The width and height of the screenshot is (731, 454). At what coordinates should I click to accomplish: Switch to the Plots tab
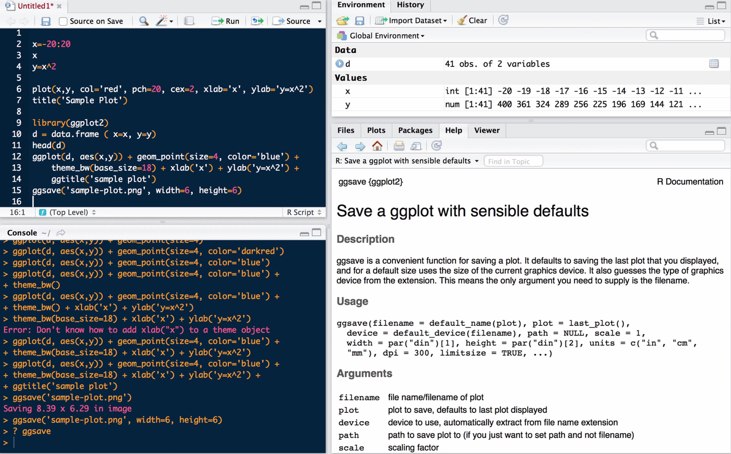376,130
